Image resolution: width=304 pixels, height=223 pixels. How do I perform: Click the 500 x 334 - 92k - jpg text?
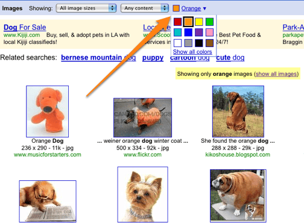click(x=142, y=148)
